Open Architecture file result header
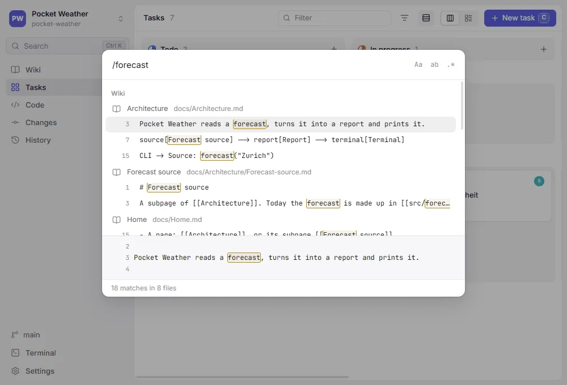The image size is (567, 385). point(281,109)
